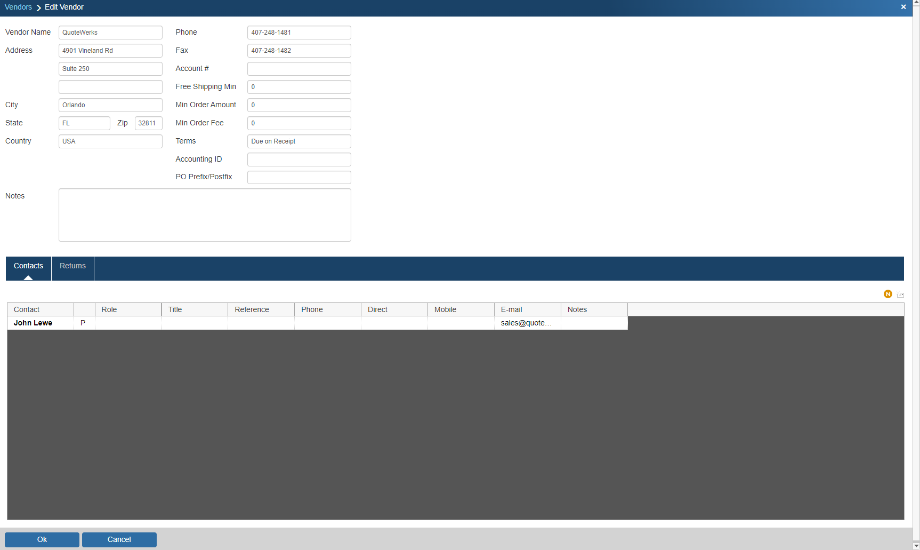Click in the Notes text area
This screenshot has height=550, width=920.
(205, 215)
